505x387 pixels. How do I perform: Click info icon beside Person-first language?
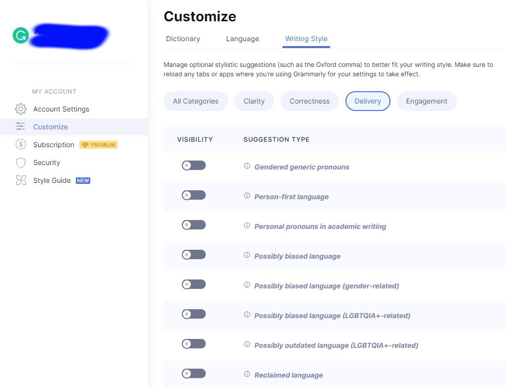coord(247,196)
